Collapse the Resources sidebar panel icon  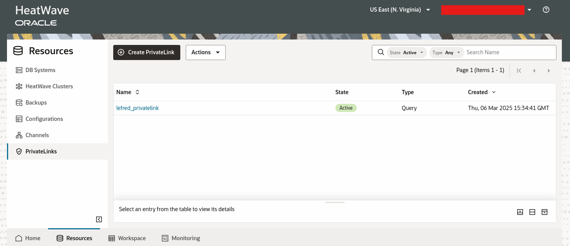pyautogui.click(x=99, y=219)
